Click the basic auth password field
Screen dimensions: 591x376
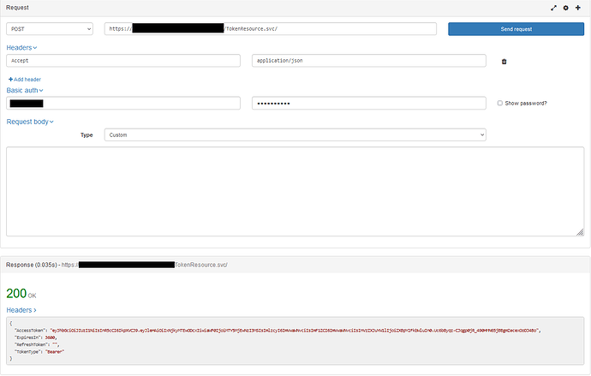(x=369, y=104)
